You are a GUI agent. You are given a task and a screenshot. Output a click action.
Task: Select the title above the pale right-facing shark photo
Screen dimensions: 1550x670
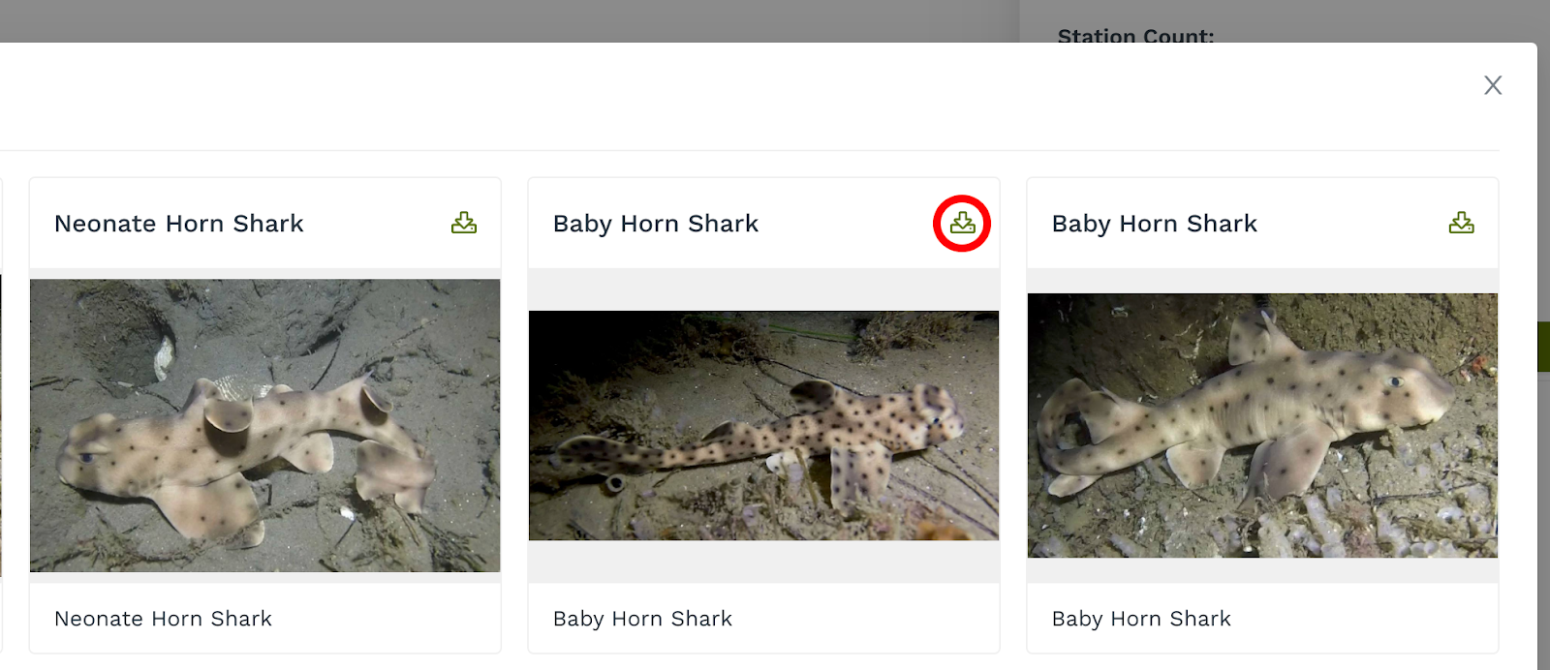[1155, 224]
